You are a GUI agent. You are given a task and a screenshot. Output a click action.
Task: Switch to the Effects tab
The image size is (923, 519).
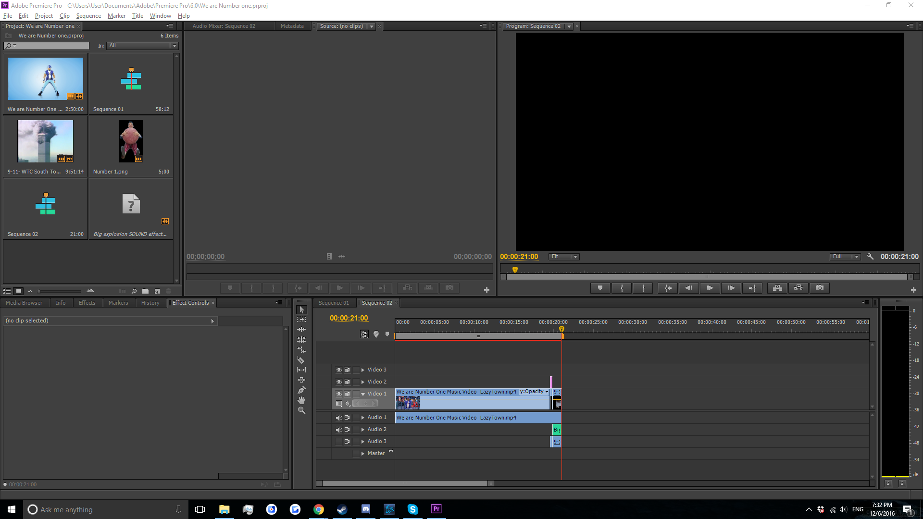tap(87, 303)
